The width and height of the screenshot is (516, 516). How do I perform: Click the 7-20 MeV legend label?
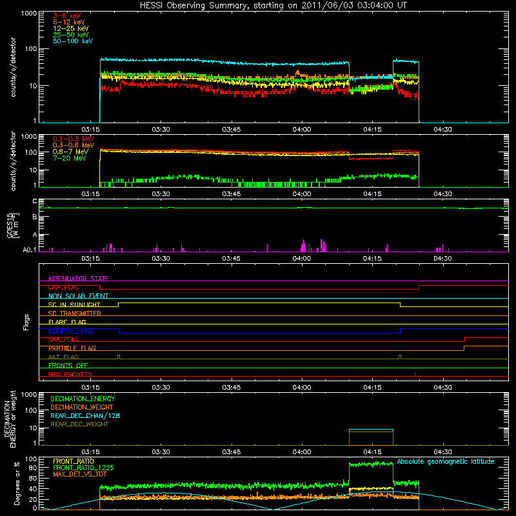coord(70,158)
